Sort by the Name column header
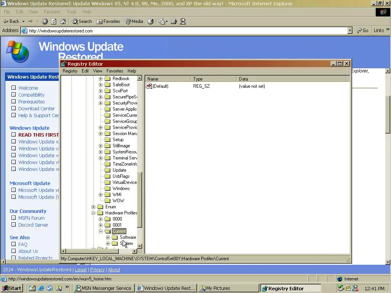This screenshot has width=391, height=293. [x=168, y=79]
